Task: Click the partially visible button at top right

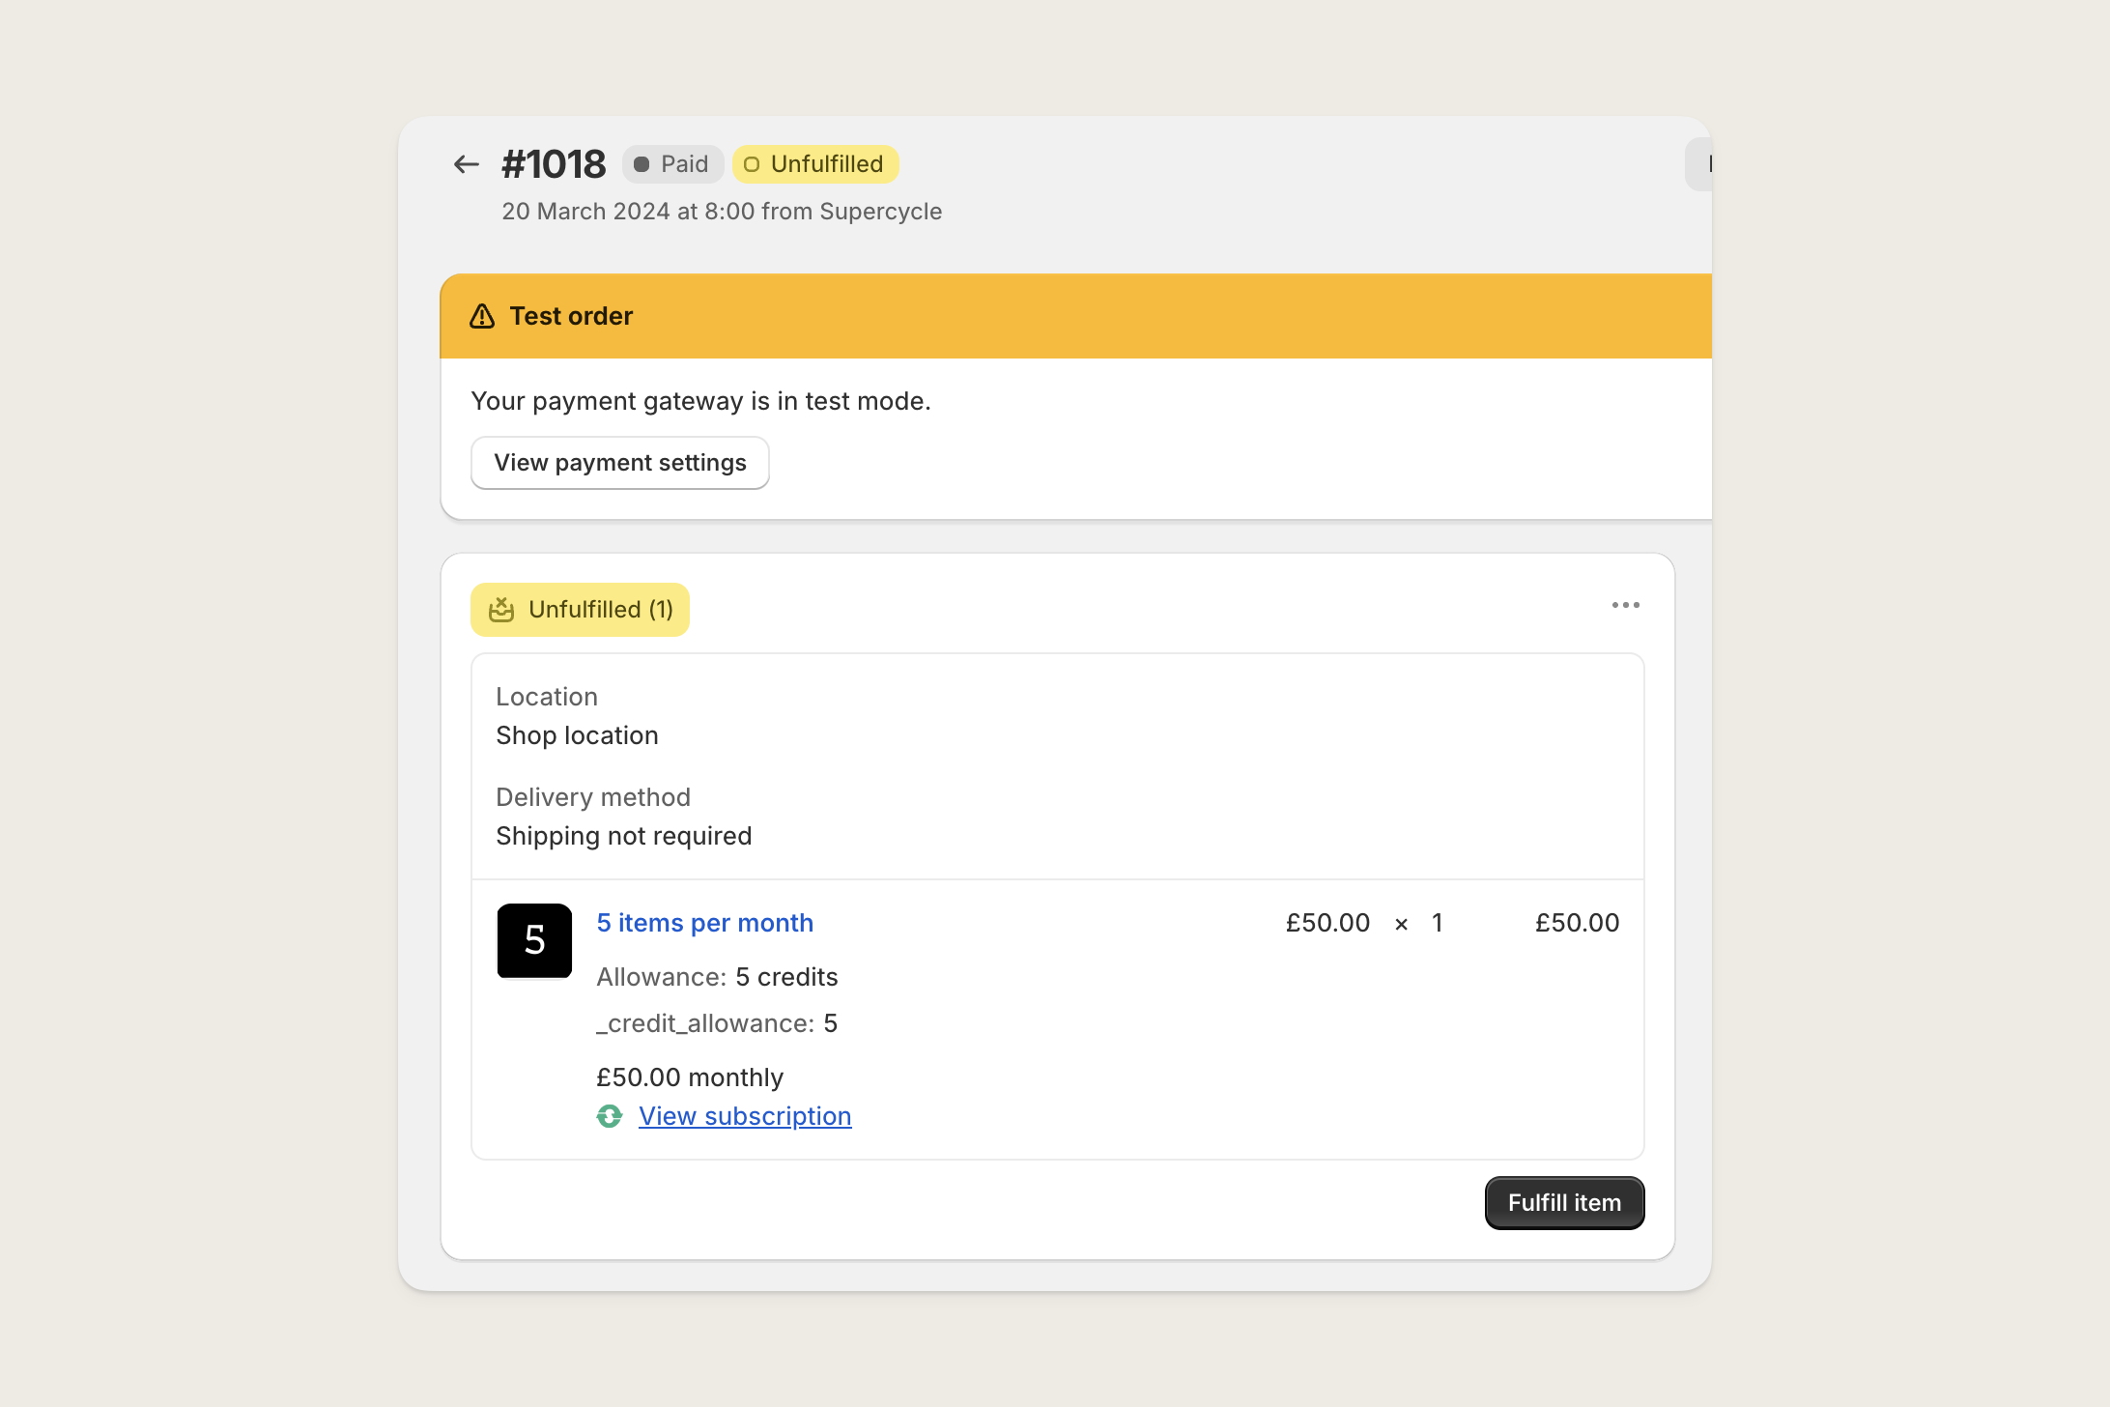Action: coord(1698,164)
